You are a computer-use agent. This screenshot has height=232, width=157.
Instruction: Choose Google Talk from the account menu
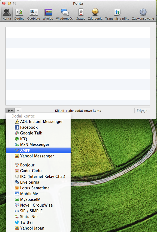pyautogui.click(x=38, y=133)
